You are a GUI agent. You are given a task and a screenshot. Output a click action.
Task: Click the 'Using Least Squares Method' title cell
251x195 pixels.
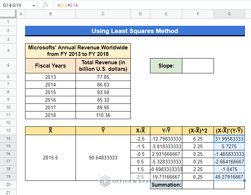coord(135,31)
